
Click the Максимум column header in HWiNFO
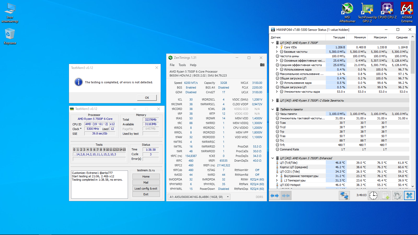(x=378, y=37)
